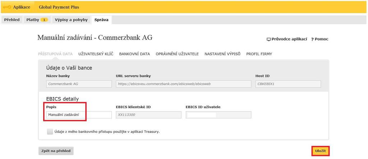Go to UŽIVATELSKÝ KLÍČ sub-tab
Viewport: 368px width, 159px height.
pyautogui.click(x=96, y=54)
